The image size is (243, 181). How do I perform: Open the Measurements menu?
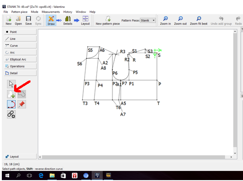click(x=51, y=12)
